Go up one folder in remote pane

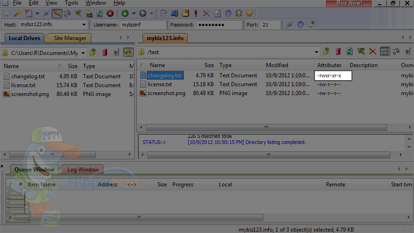tap(326, 52)
